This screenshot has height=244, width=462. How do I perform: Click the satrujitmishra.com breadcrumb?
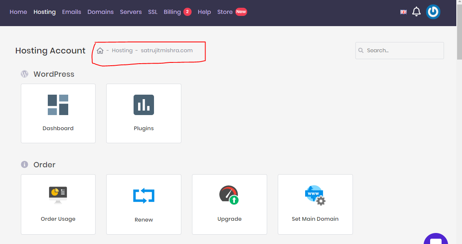167,50
